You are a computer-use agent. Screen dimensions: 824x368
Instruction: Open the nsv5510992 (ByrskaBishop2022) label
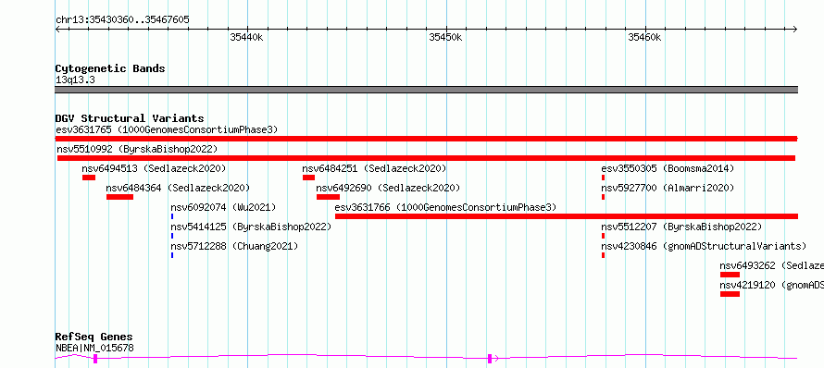137,149
